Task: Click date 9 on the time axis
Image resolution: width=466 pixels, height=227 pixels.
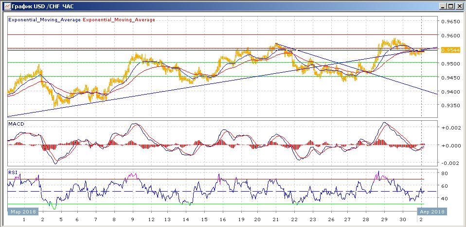Action: click(x=132, y=220)
